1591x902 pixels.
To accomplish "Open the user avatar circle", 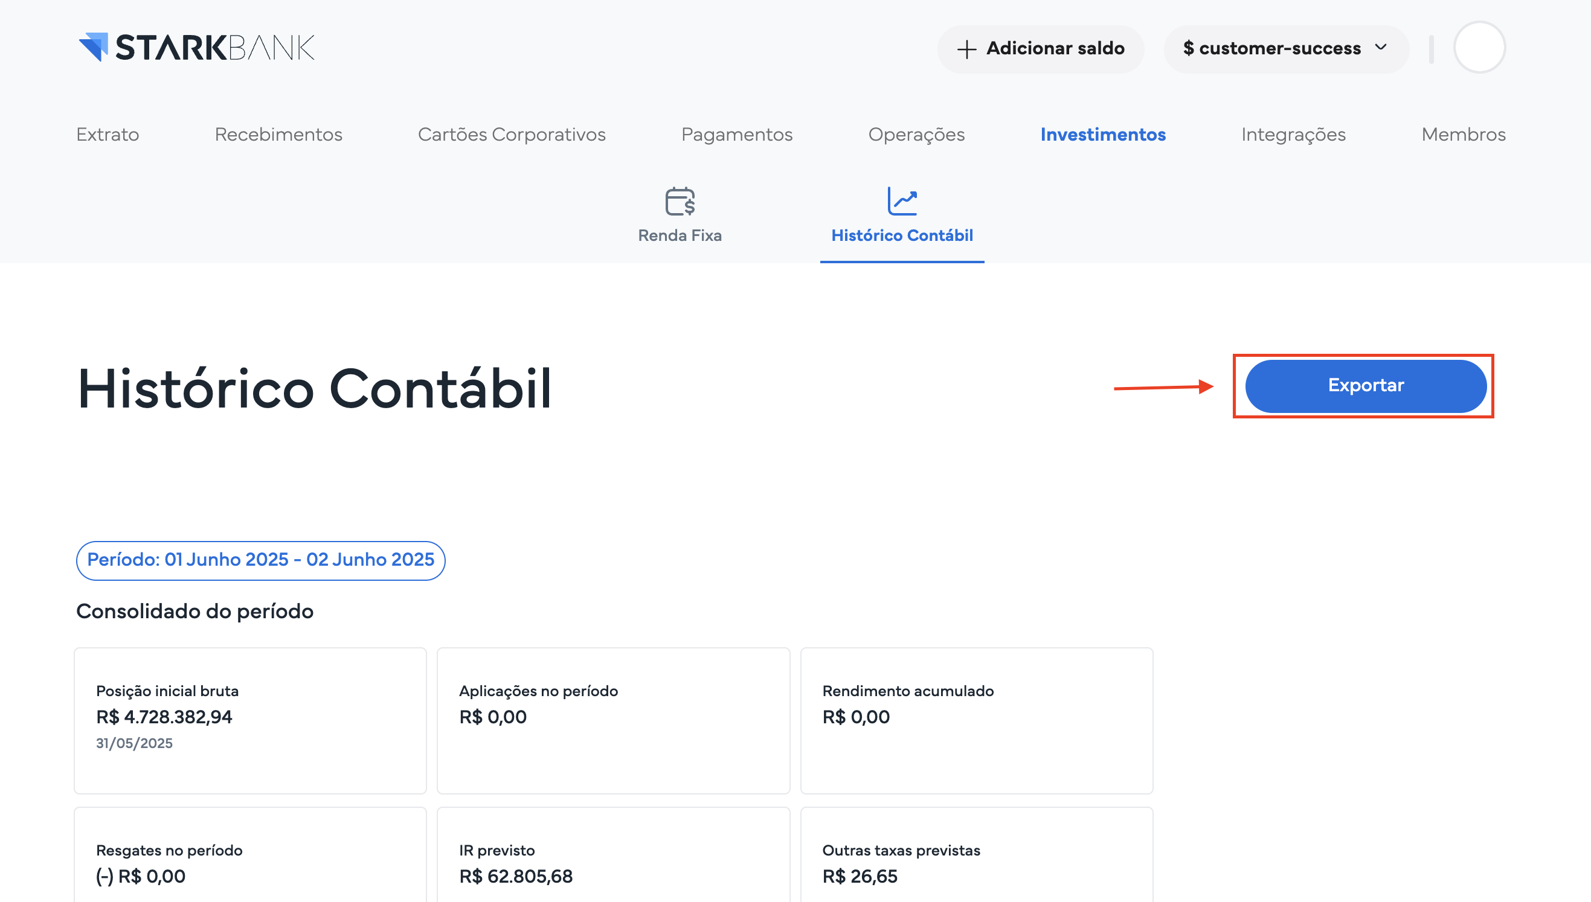I will click(x=1479, y=48).
